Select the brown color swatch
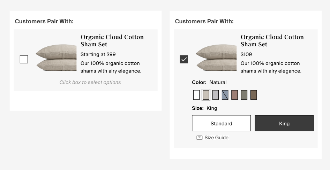Image resolution: width=330 pixels, height=170 pixels. [x=254, y=95]
